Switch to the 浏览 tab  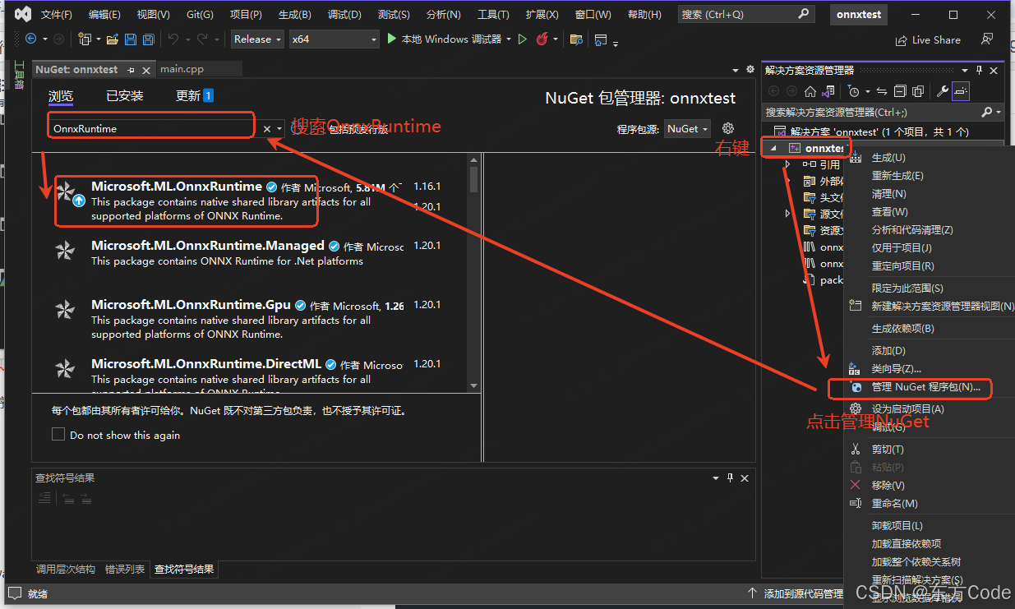61,96
